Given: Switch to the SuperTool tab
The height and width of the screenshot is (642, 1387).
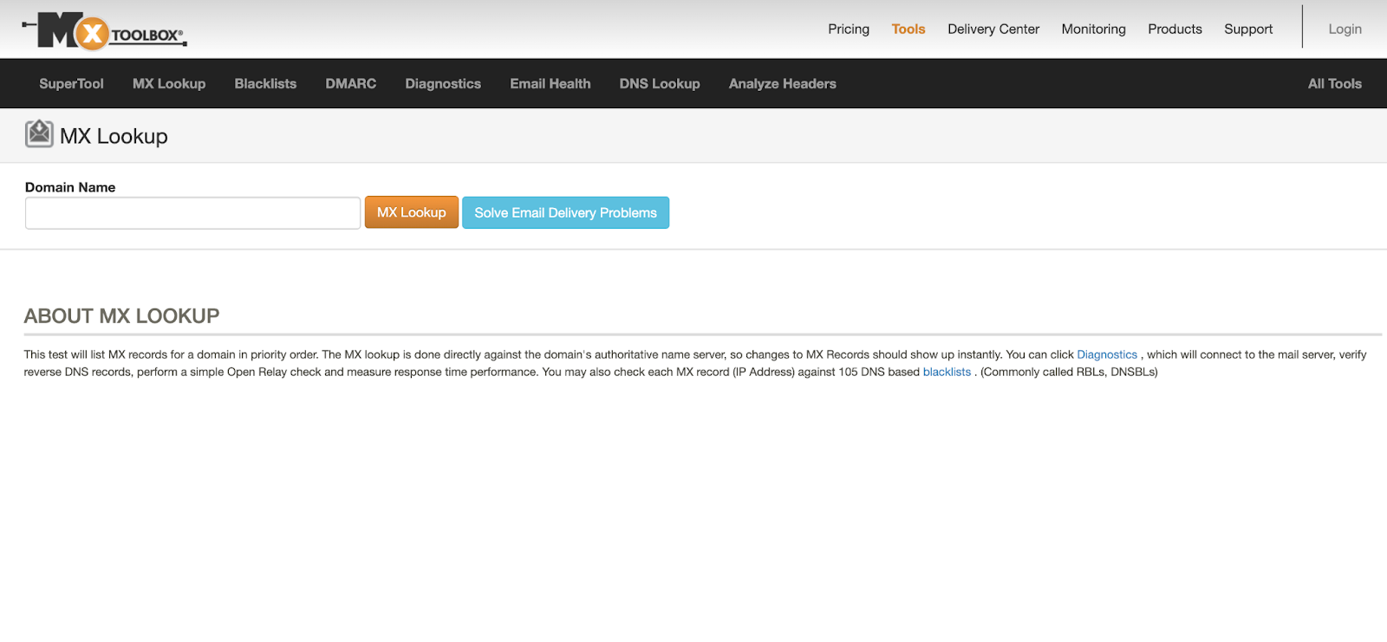Looking at the screenshot, I should tap(71, 83).
